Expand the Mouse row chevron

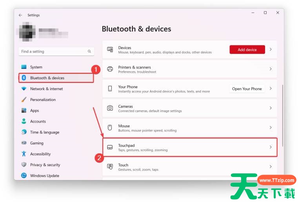(271, 128)
